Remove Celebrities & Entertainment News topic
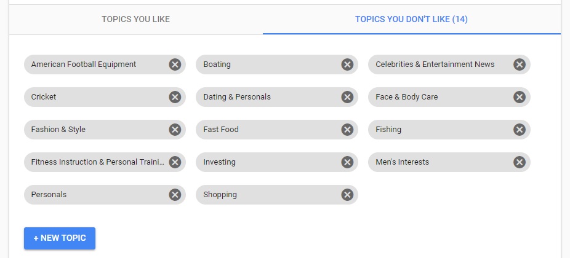 520,64
